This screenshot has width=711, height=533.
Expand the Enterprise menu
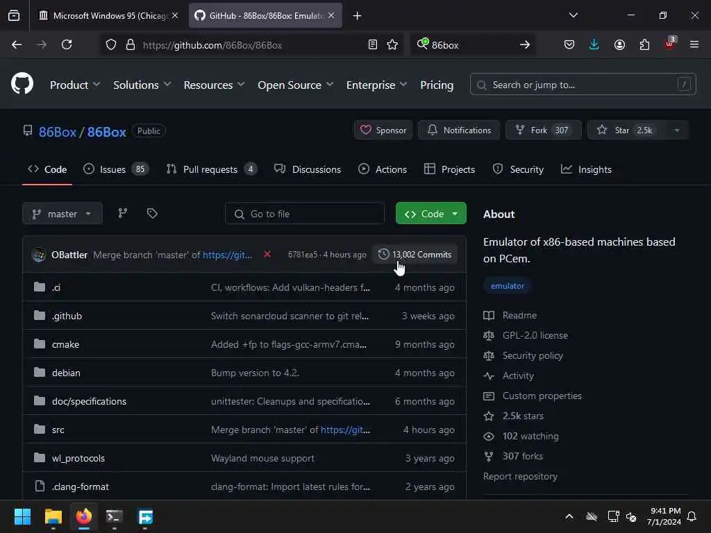coord(376,85)
